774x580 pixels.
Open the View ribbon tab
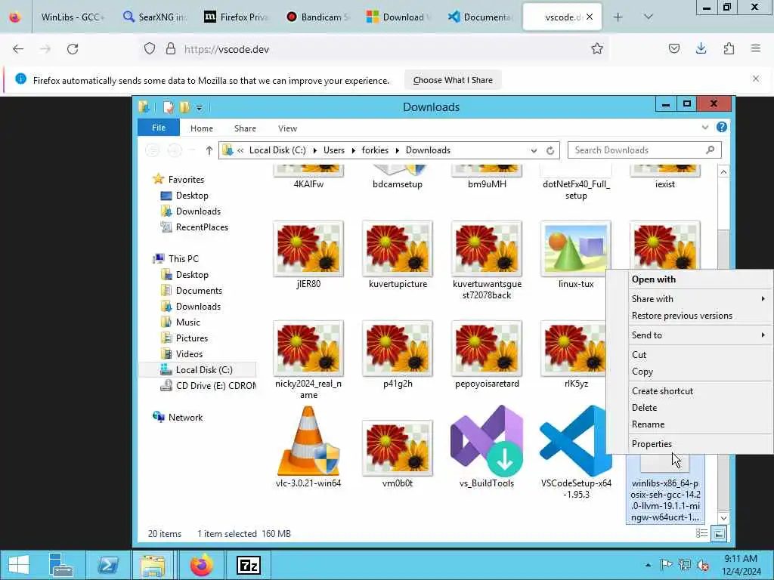click(287, 128)
